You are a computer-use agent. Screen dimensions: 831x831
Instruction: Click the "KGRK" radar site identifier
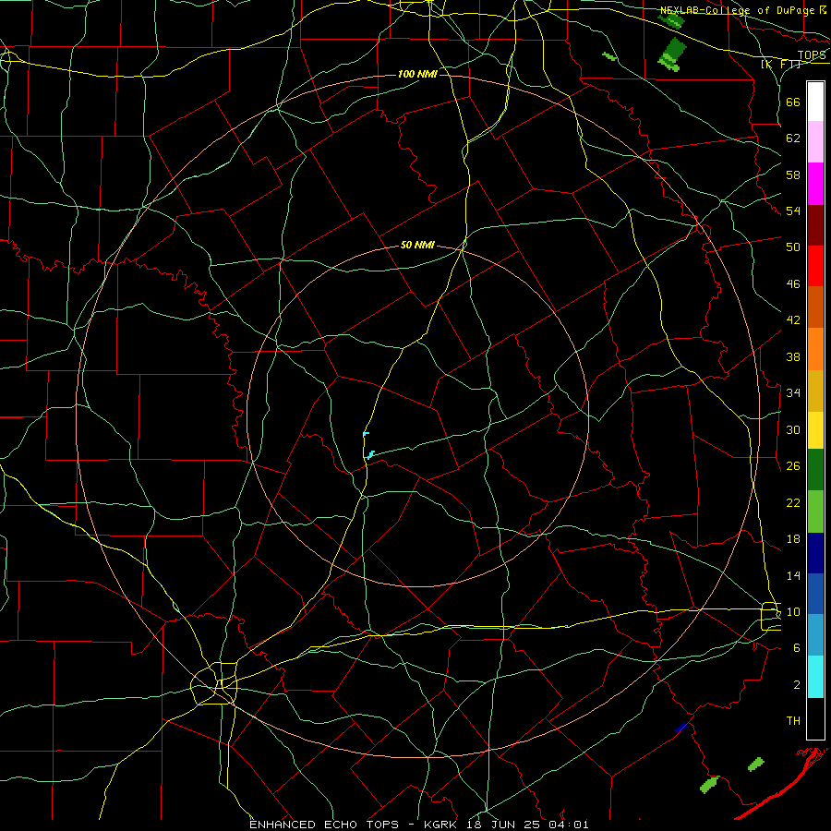coord(440,825)
